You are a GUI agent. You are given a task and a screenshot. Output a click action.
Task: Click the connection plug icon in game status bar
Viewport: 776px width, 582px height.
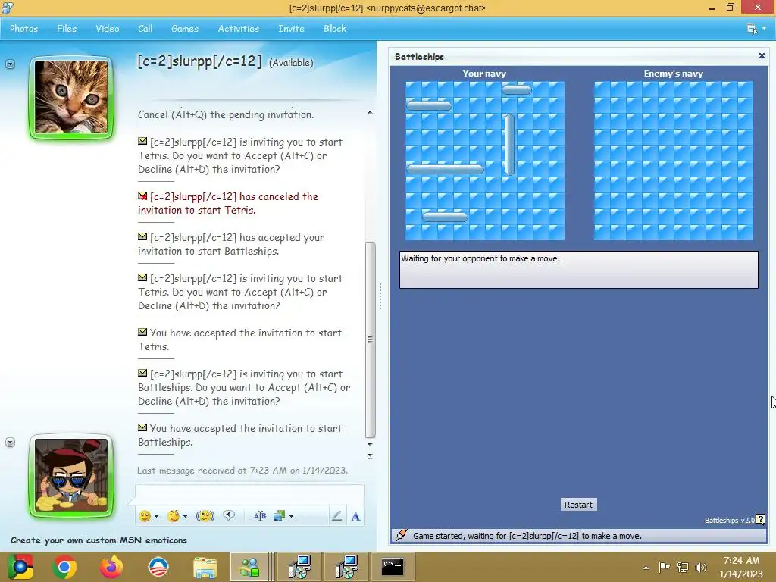402,535
